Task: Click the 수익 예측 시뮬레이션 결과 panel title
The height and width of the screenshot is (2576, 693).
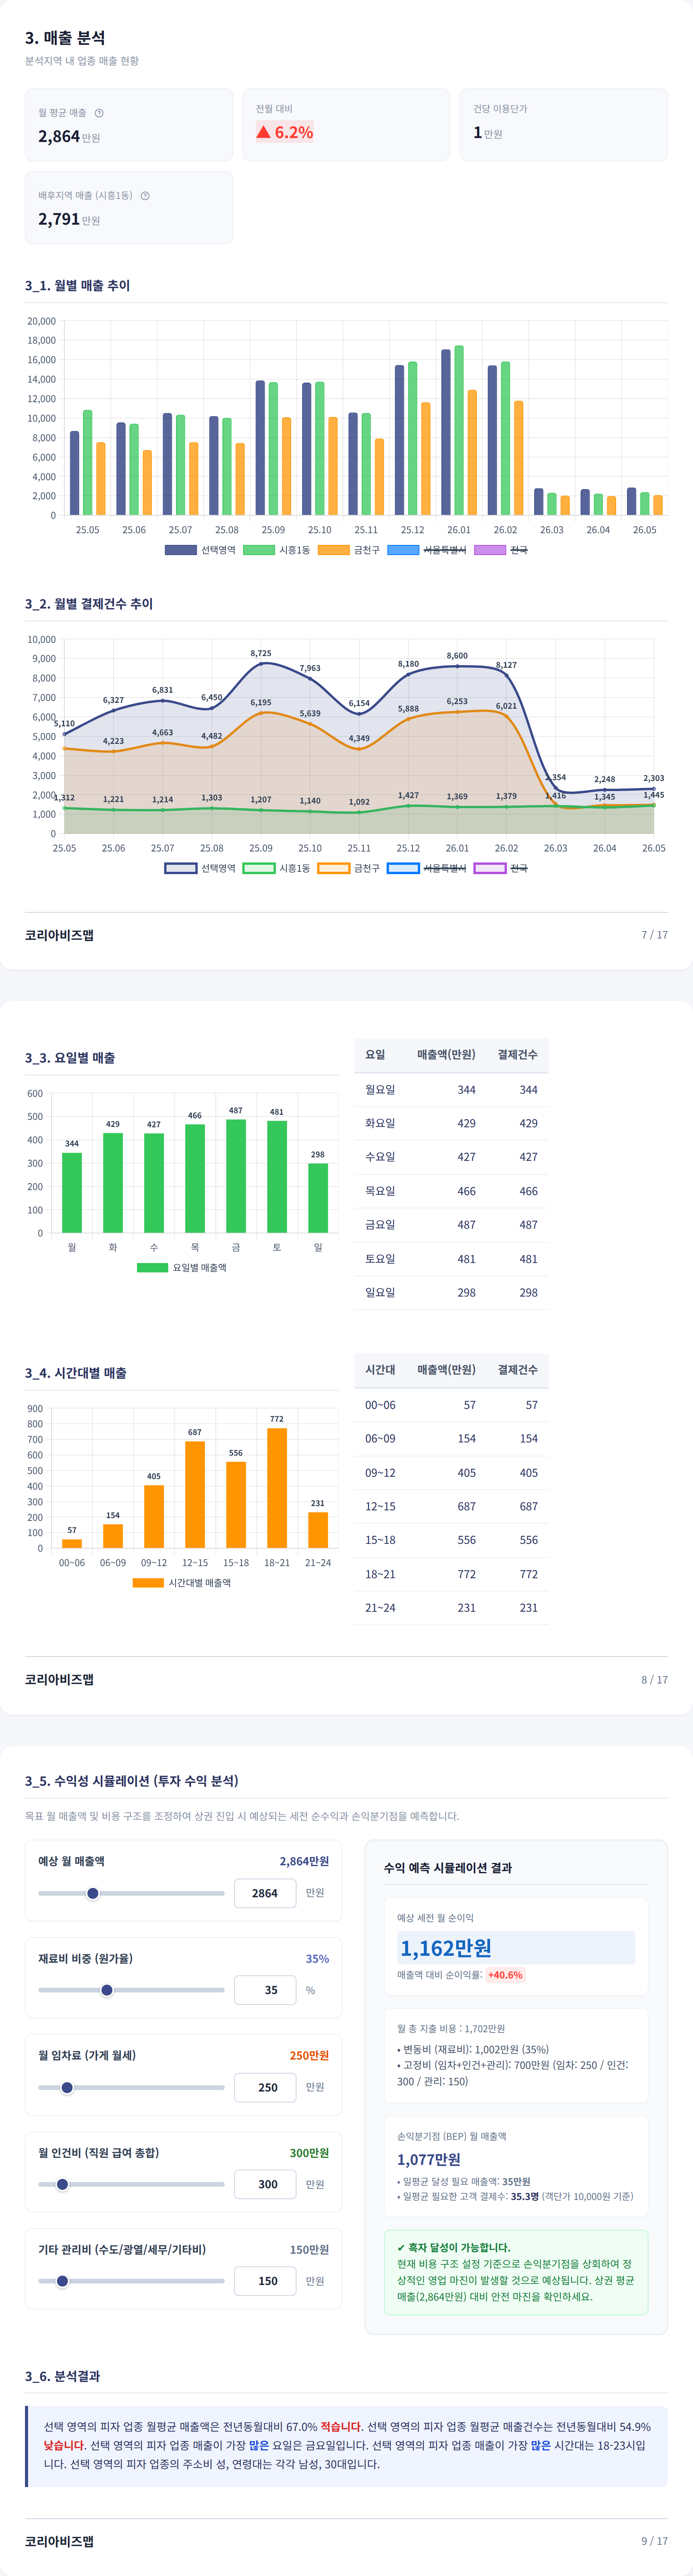Action: 448,1868
